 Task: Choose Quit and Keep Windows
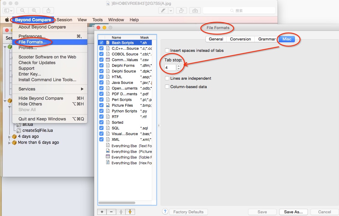[x=50, y=119]
